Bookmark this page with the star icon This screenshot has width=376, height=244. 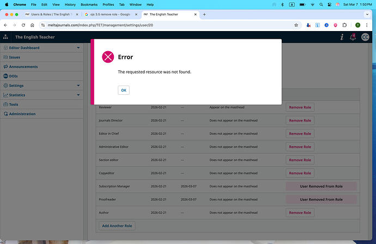(296, 25)
